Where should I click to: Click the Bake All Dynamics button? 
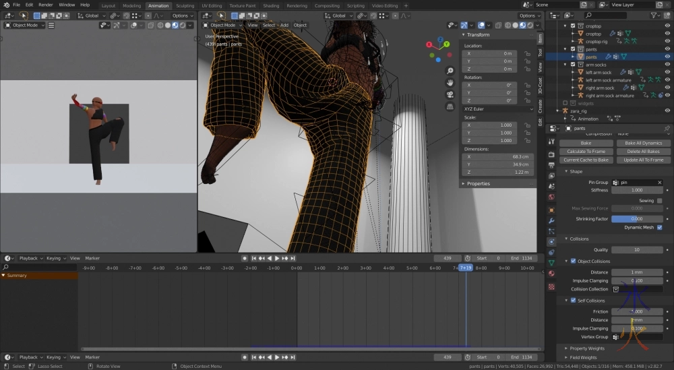point(642,143)
